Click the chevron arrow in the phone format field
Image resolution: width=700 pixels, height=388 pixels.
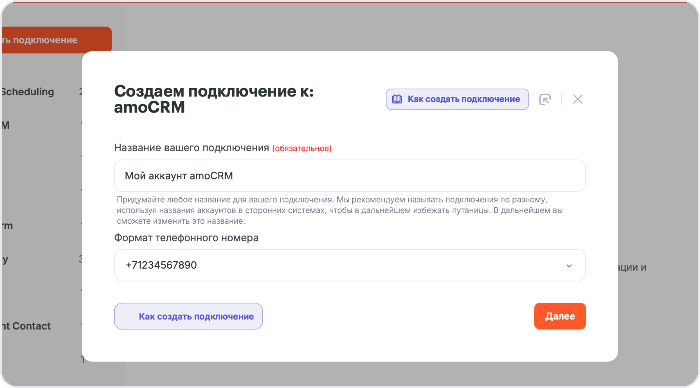569,266
